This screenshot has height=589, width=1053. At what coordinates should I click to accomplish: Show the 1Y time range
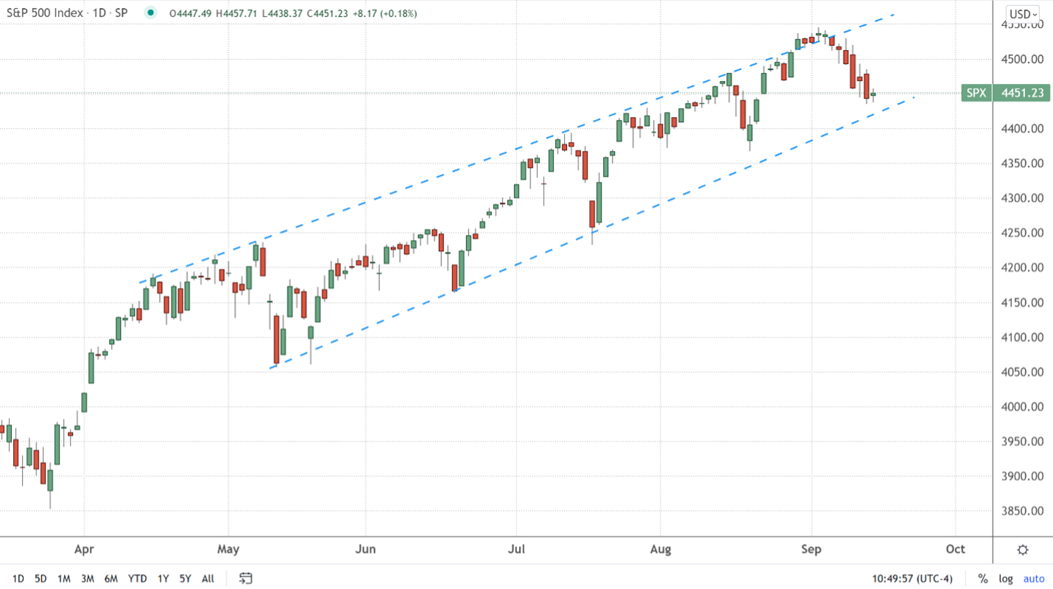tap(164, 578)
